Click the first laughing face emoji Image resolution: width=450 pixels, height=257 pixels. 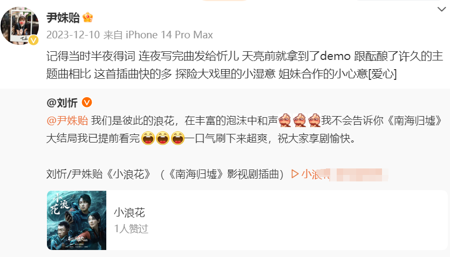pos(148,138)
